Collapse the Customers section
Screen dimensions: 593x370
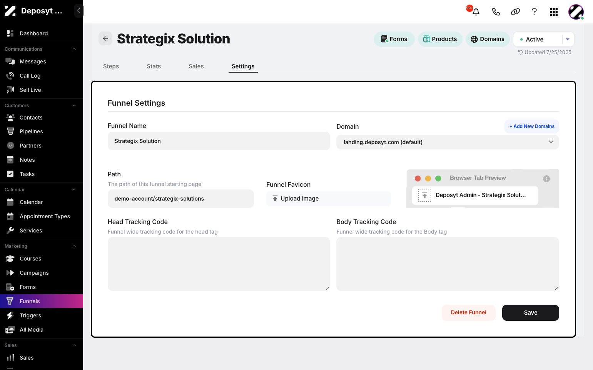tap(74, 106)
